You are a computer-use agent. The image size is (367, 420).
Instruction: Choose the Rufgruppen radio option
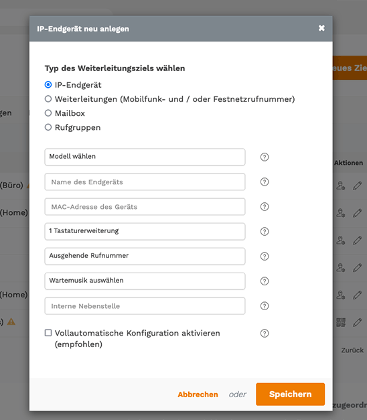[48, 127]
